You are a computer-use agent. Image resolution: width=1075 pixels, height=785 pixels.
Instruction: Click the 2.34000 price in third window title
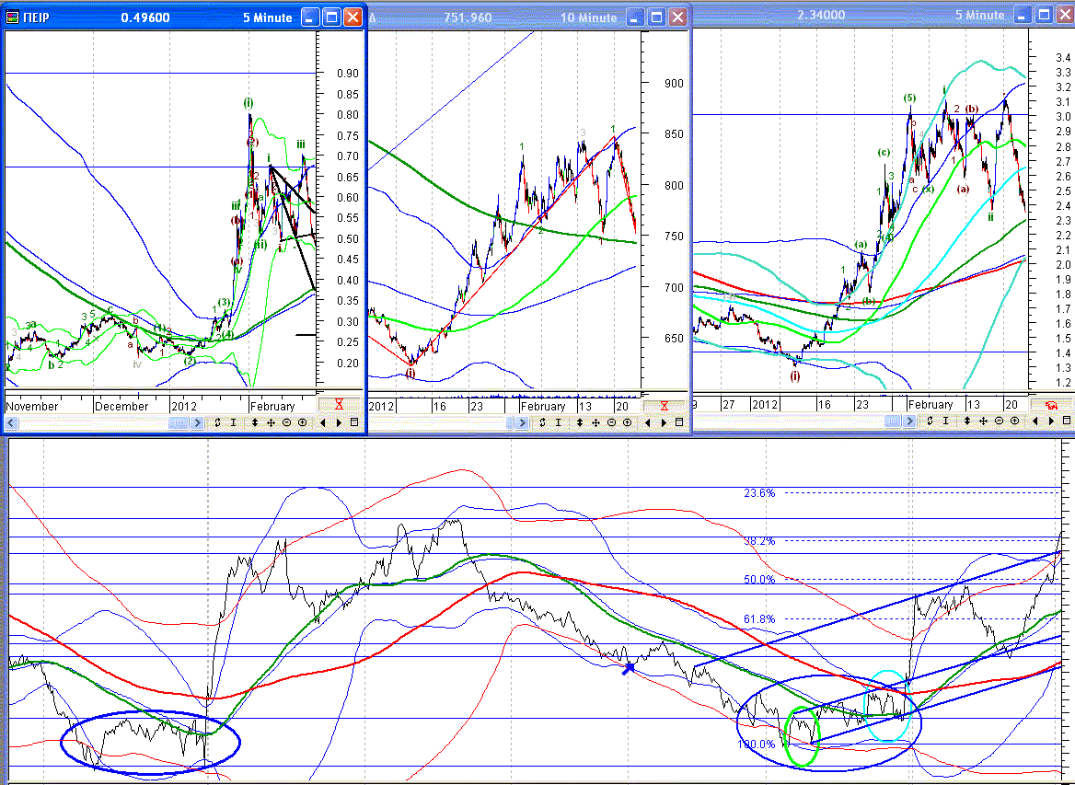(x=821, y=15)
